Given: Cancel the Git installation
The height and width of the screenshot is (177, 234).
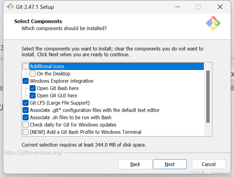Looking at the screenshot, I should click(209, 164).
